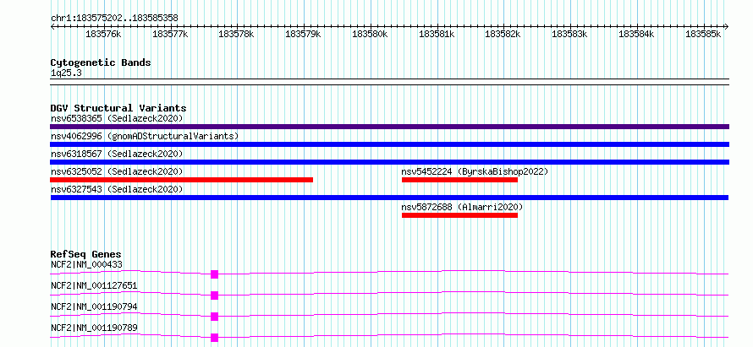Click the 183584k ruler tick label

(637, 35)
